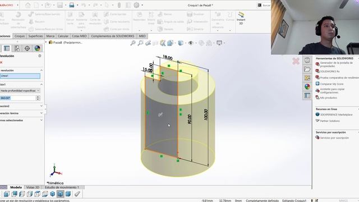Open View Palette tab in task pane
This screenshot has height=202, width=359.
(307, 78)
